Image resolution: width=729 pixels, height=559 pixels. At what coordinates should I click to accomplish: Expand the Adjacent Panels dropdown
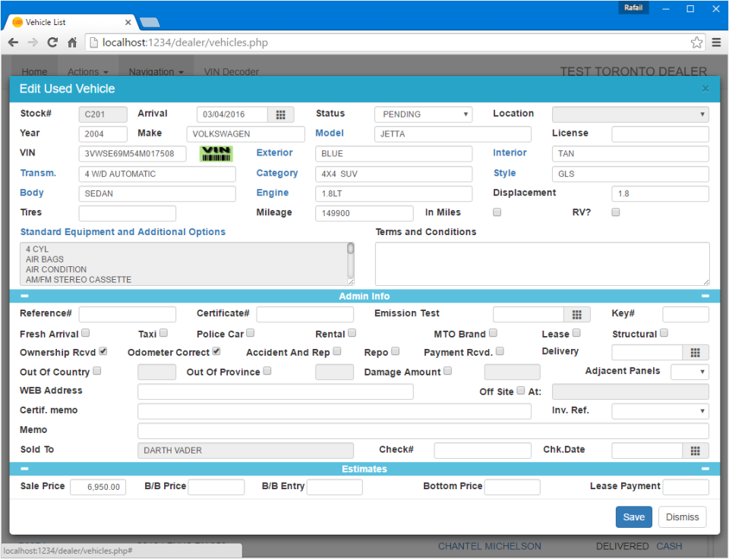(x=689, y=372)
